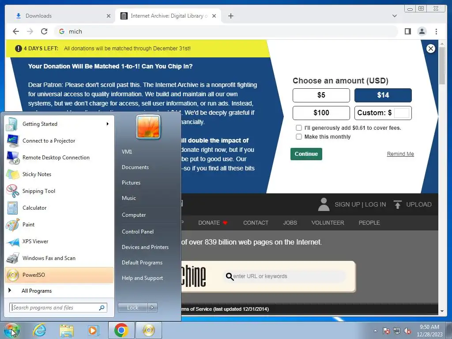
Task: Open the Snipping Tool
Action: [59, 191]
